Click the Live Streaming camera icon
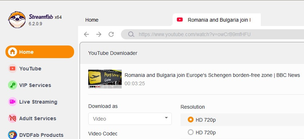Viewport: 304px width, 139px height. point(12,101)
